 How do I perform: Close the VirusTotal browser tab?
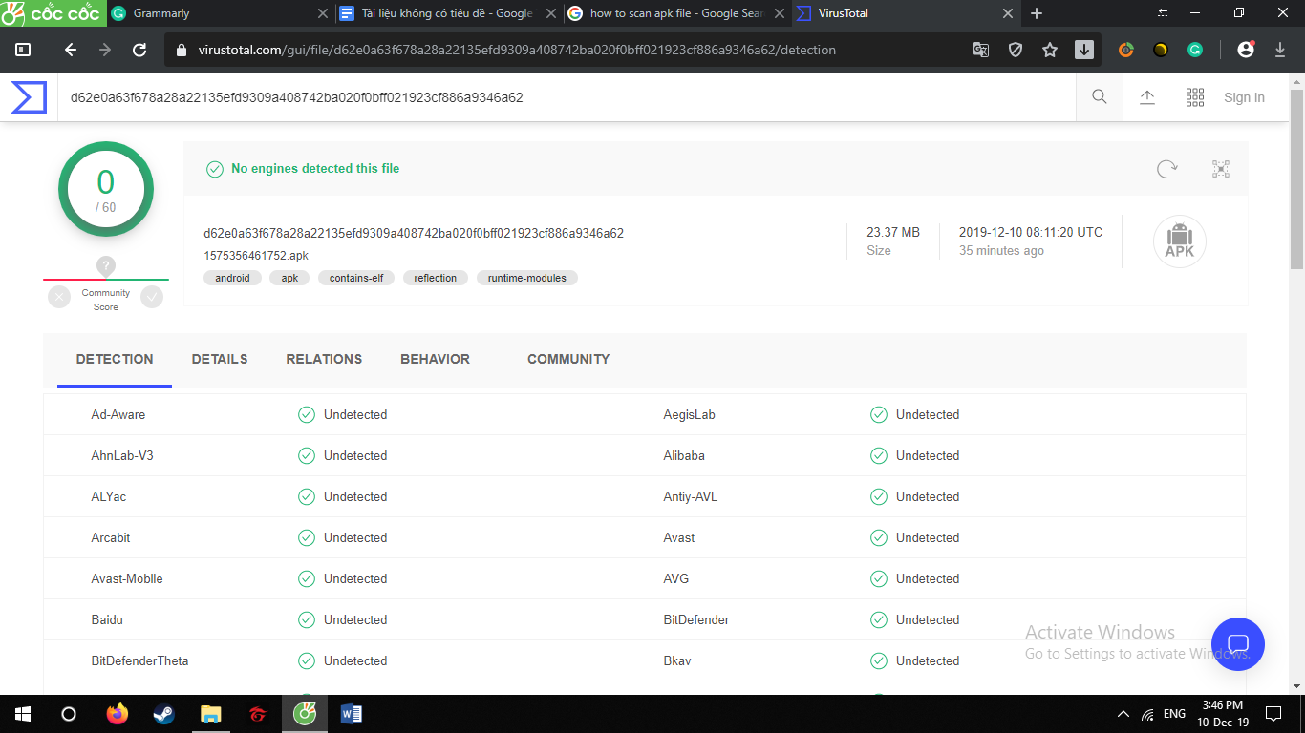(1007, 13)
